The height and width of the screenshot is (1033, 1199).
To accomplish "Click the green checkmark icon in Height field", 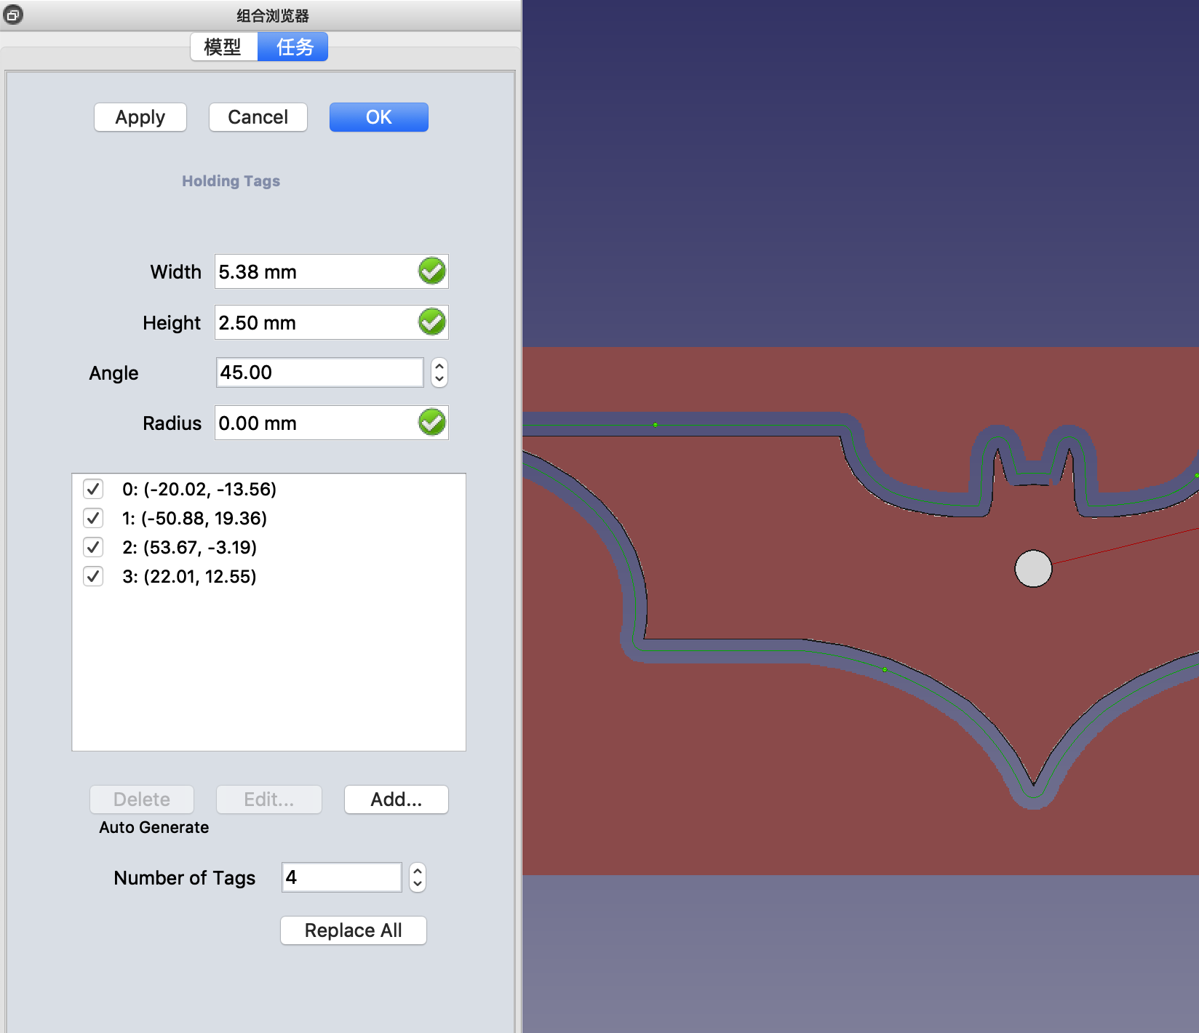I will point(431,322).
